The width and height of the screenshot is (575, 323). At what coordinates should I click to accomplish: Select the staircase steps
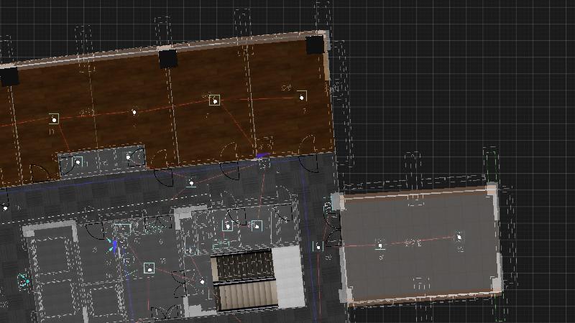pos(244,280)
